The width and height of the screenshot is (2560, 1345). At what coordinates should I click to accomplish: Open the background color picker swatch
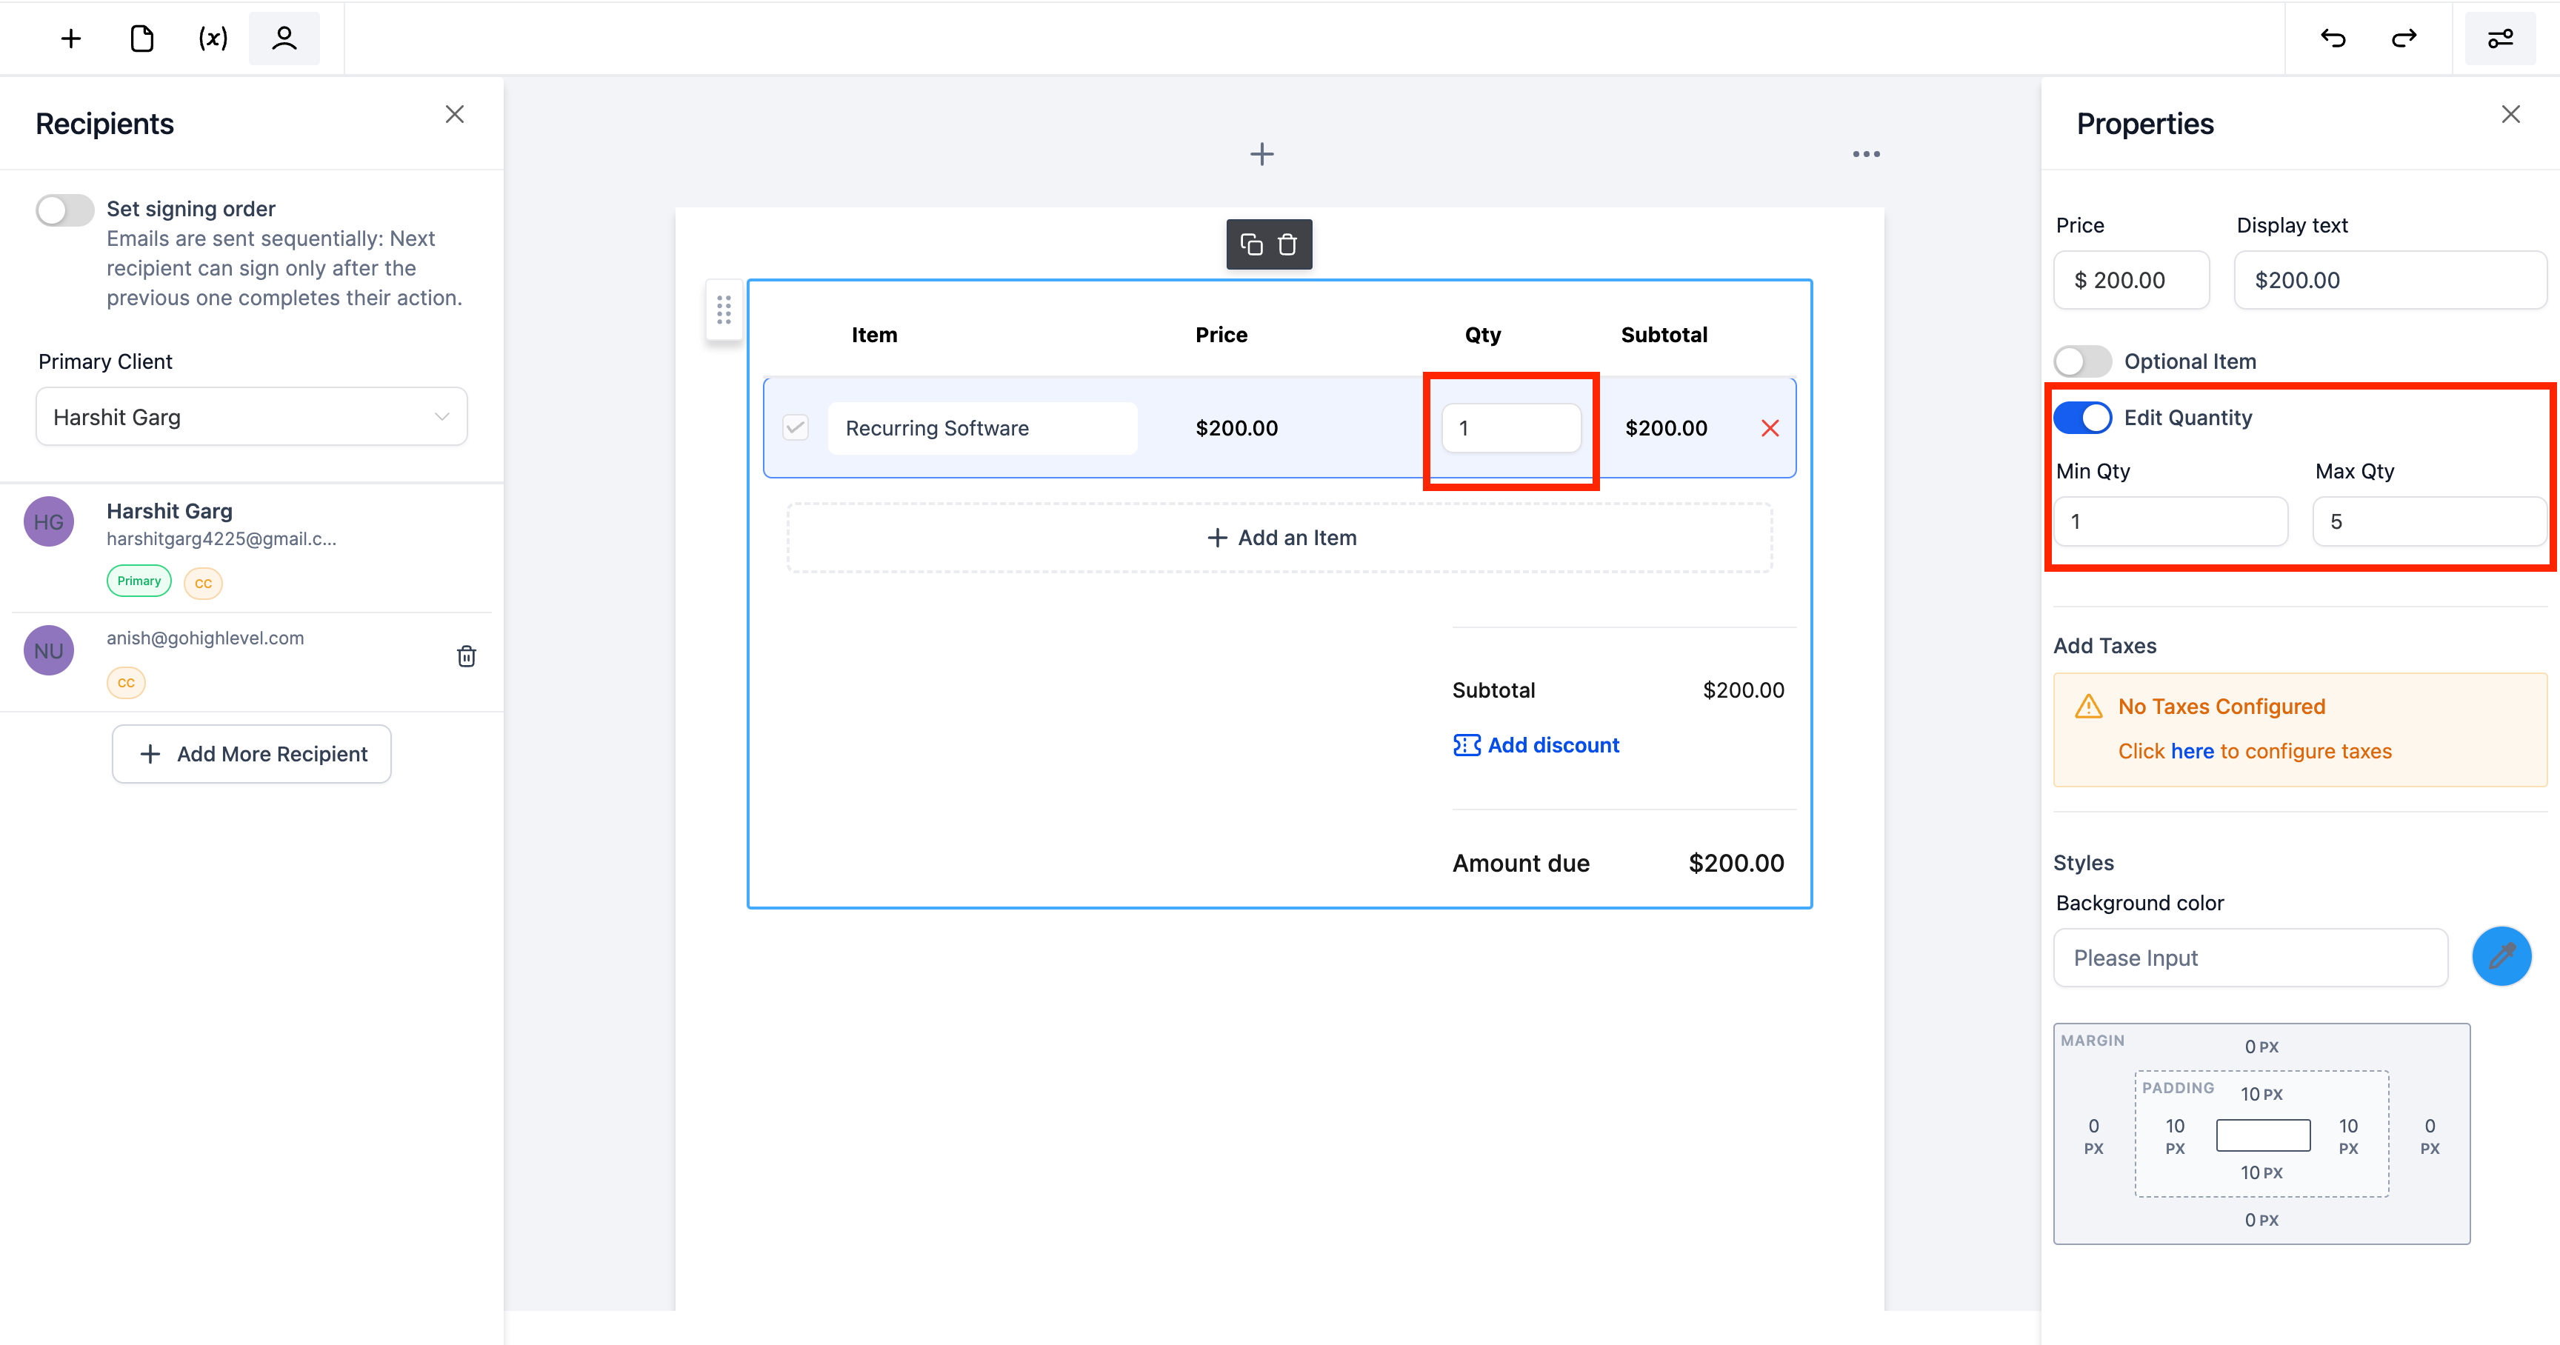tap(2501, 957)
